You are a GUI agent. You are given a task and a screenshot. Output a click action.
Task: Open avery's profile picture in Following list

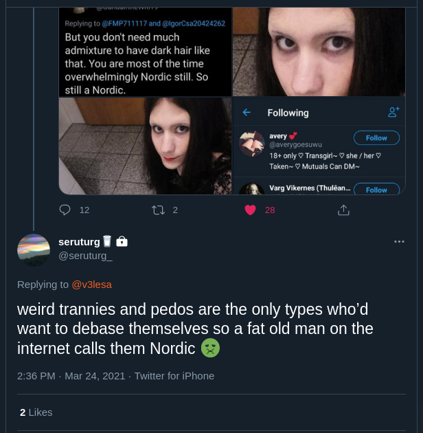click(x=251, y=144)
